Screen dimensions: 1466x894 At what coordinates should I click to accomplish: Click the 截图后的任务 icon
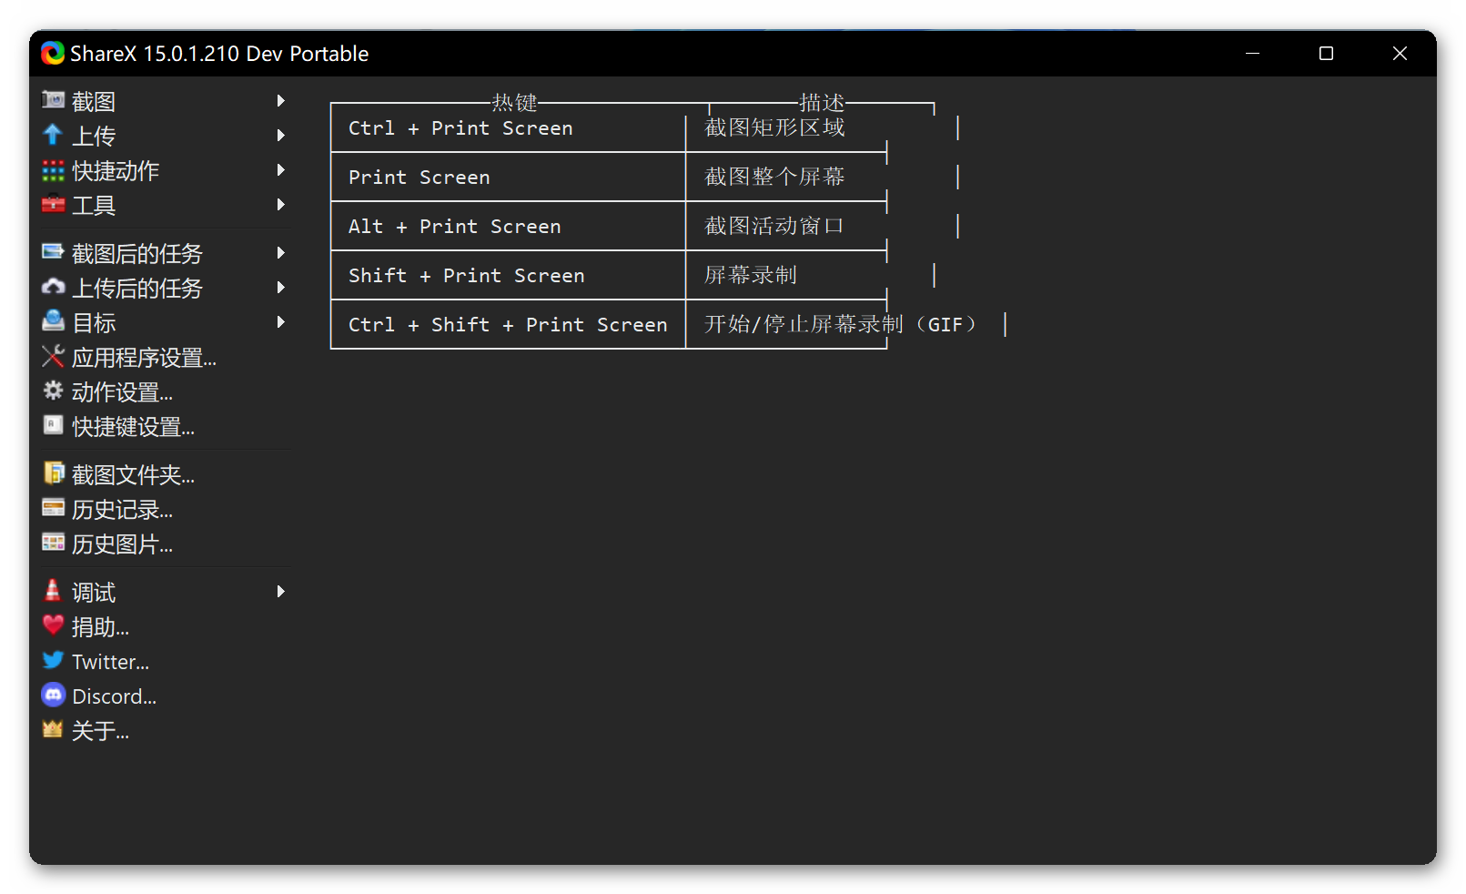[54, 252]
